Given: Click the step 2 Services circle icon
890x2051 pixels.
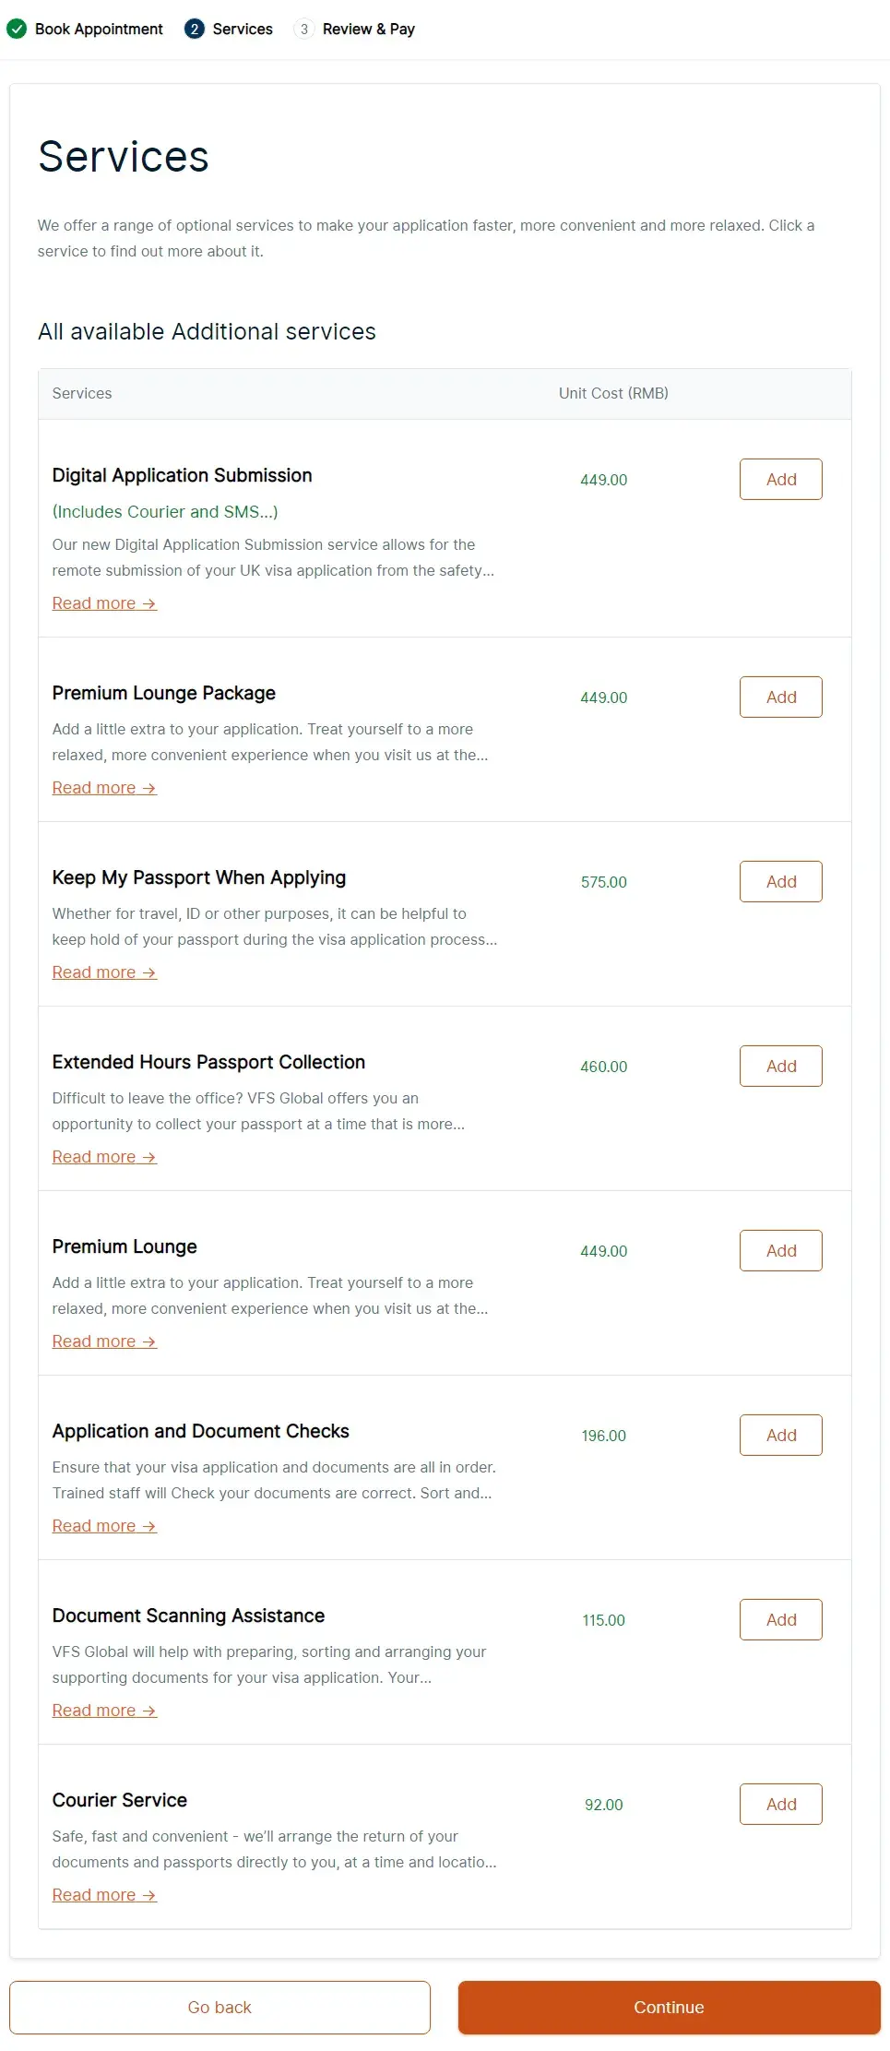Looking at the screenshot, I should tap(194, 29).
